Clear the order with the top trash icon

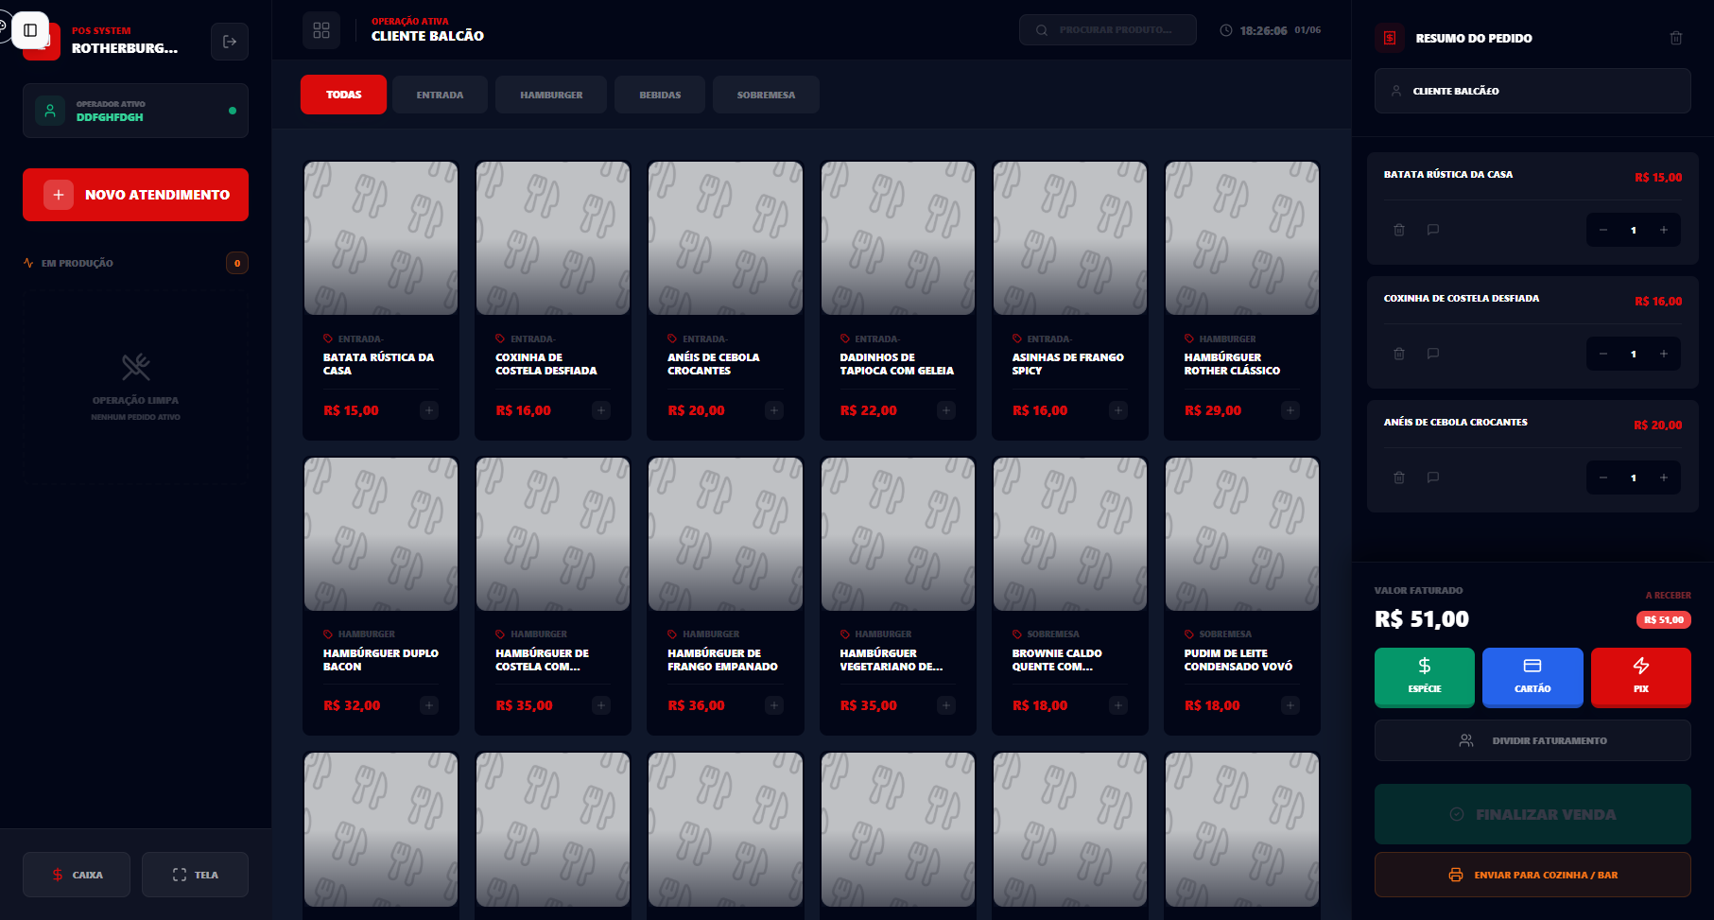[x=1676, y=38]
